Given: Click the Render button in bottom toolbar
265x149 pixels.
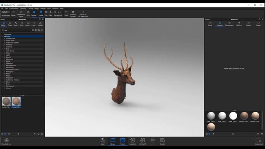Looking at the screenshot, I should click(162, 141).
